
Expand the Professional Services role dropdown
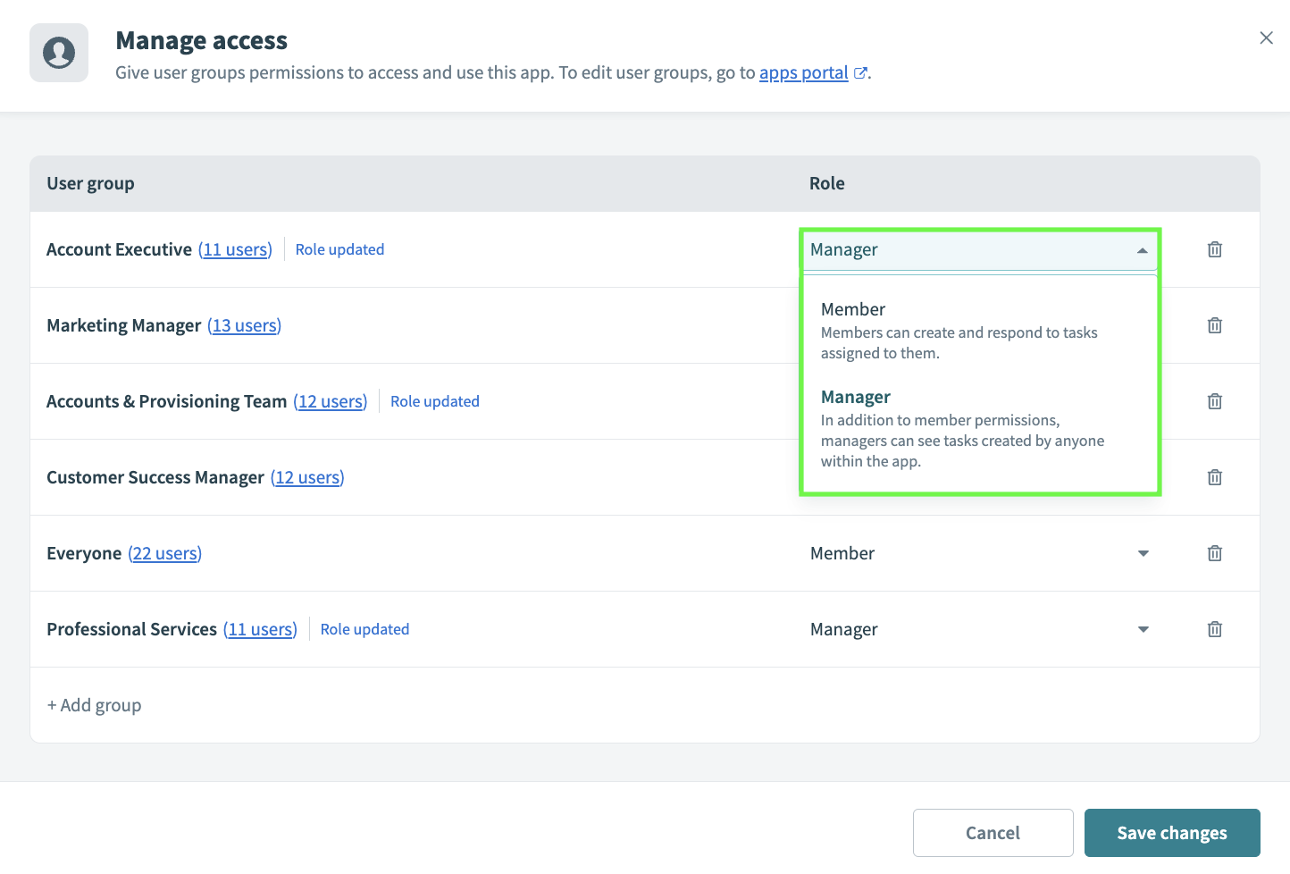(x=1143, y=629)
